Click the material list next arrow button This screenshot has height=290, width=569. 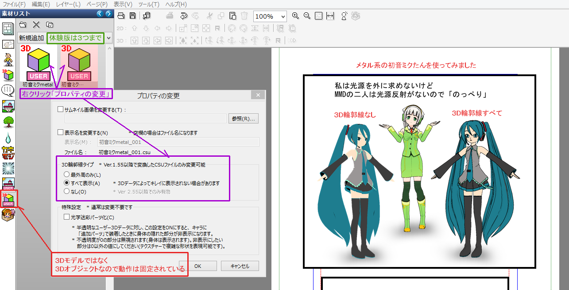pyautogui.click(x=108, y=13)
